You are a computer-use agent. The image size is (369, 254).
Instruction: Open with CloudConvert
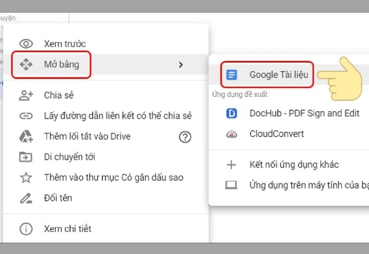point(277,134)
